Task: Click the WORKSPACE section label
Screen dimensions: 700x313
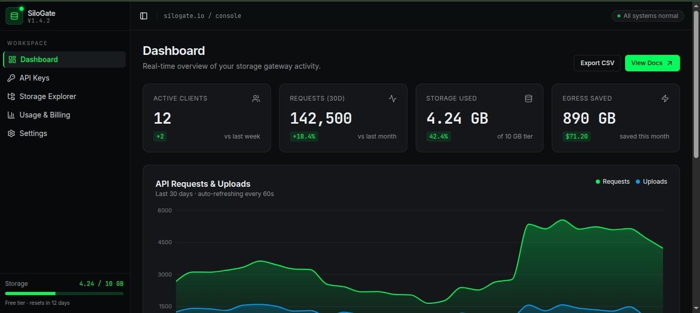Action: coord(27,43)
